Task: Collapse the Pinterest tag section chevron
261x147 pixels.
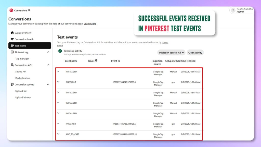Action: (x=48, y=52)
